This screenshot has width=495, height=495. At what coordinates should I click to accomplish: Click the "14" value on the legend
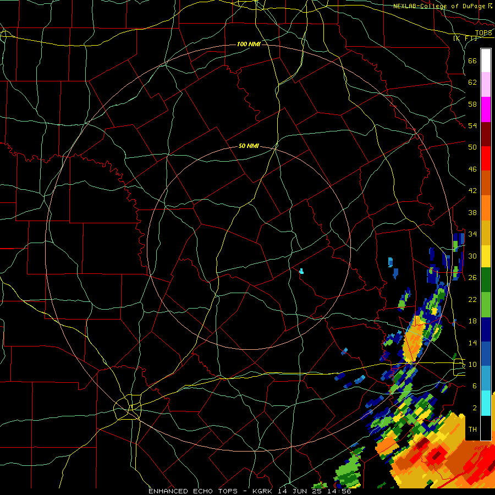[472, 343]
